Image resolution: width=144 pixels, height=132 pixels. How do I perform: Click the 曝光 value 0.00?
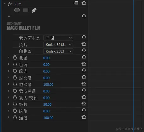pyautogui.click(x=46, y=71)
